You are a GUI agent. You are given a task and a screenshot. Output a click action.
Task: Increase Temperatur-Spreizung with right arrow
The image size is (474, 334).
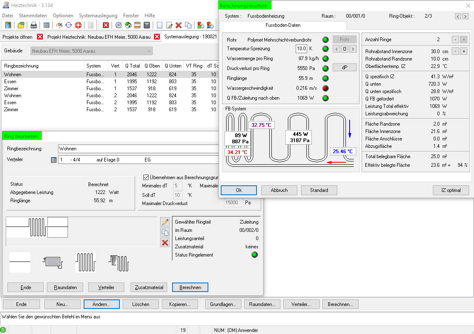(x=353, y=49)
